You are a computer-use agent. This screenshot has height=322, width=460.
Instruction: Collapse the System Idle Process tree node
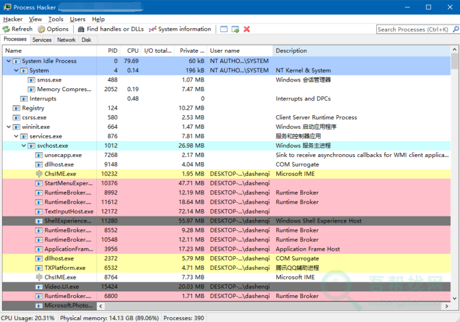pos(8,61)
